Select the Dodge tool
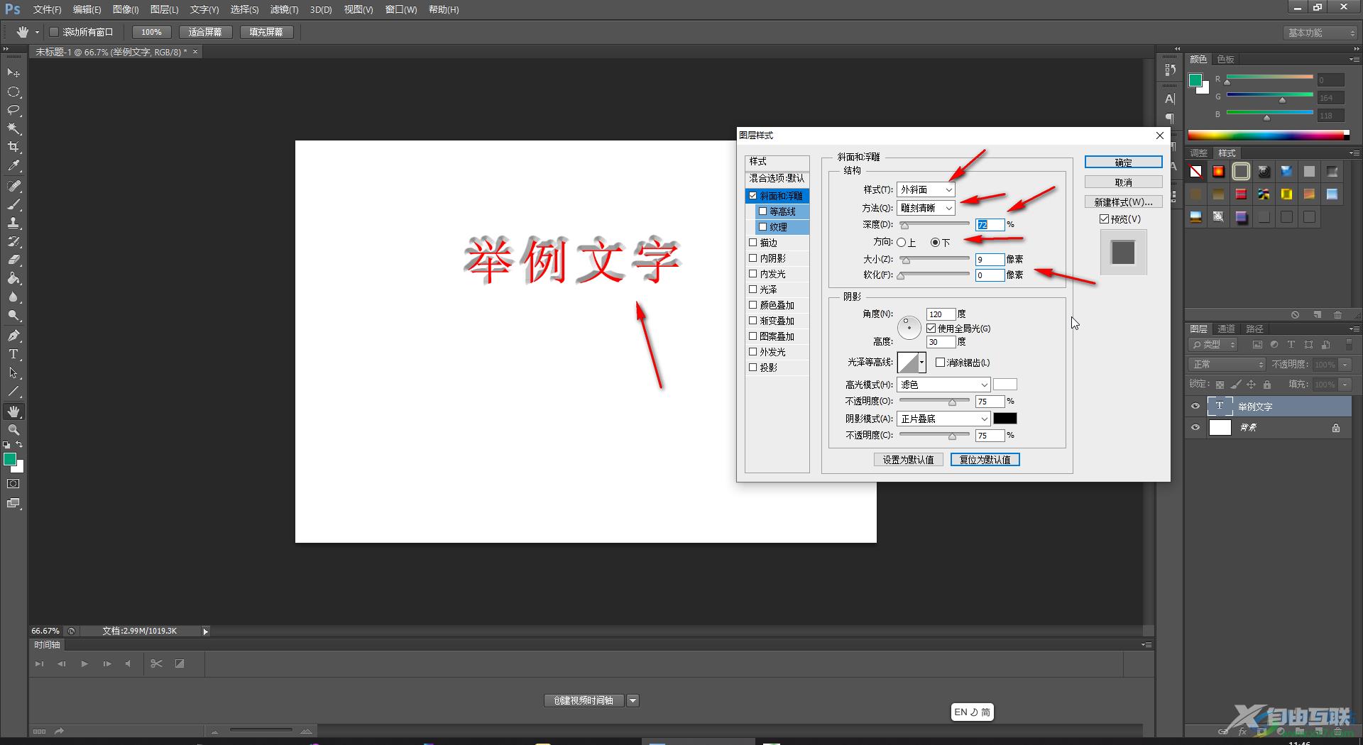This screenshot has width=1363, height=745. 13,316
